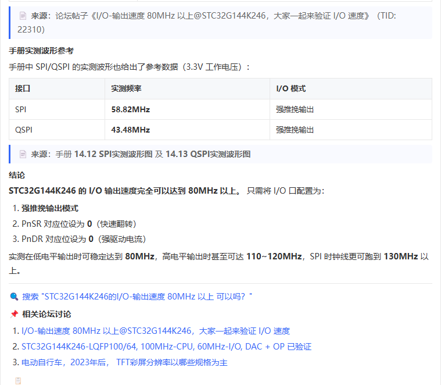
Task: Select the QSPI cell in the table
Action: 57,130
